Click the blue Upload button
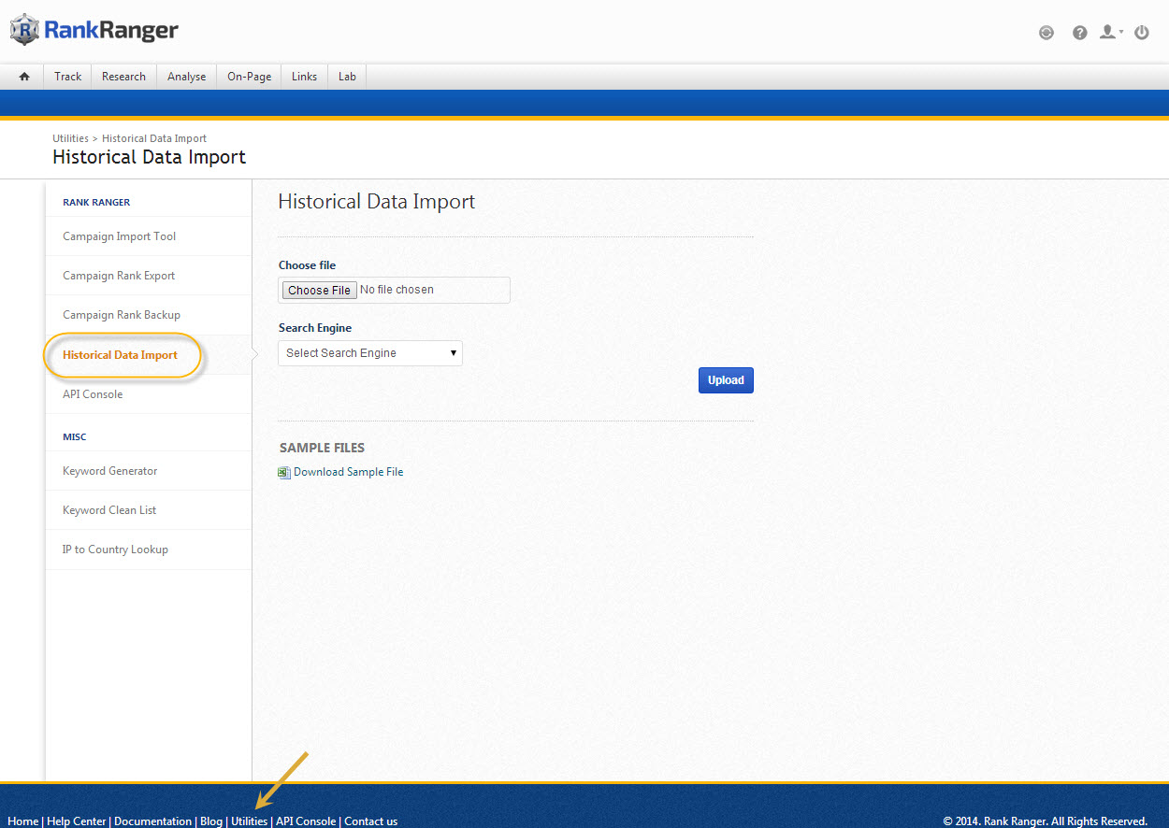The height and width of the screenshot is (828, 1169). click(x=726, y=380)
